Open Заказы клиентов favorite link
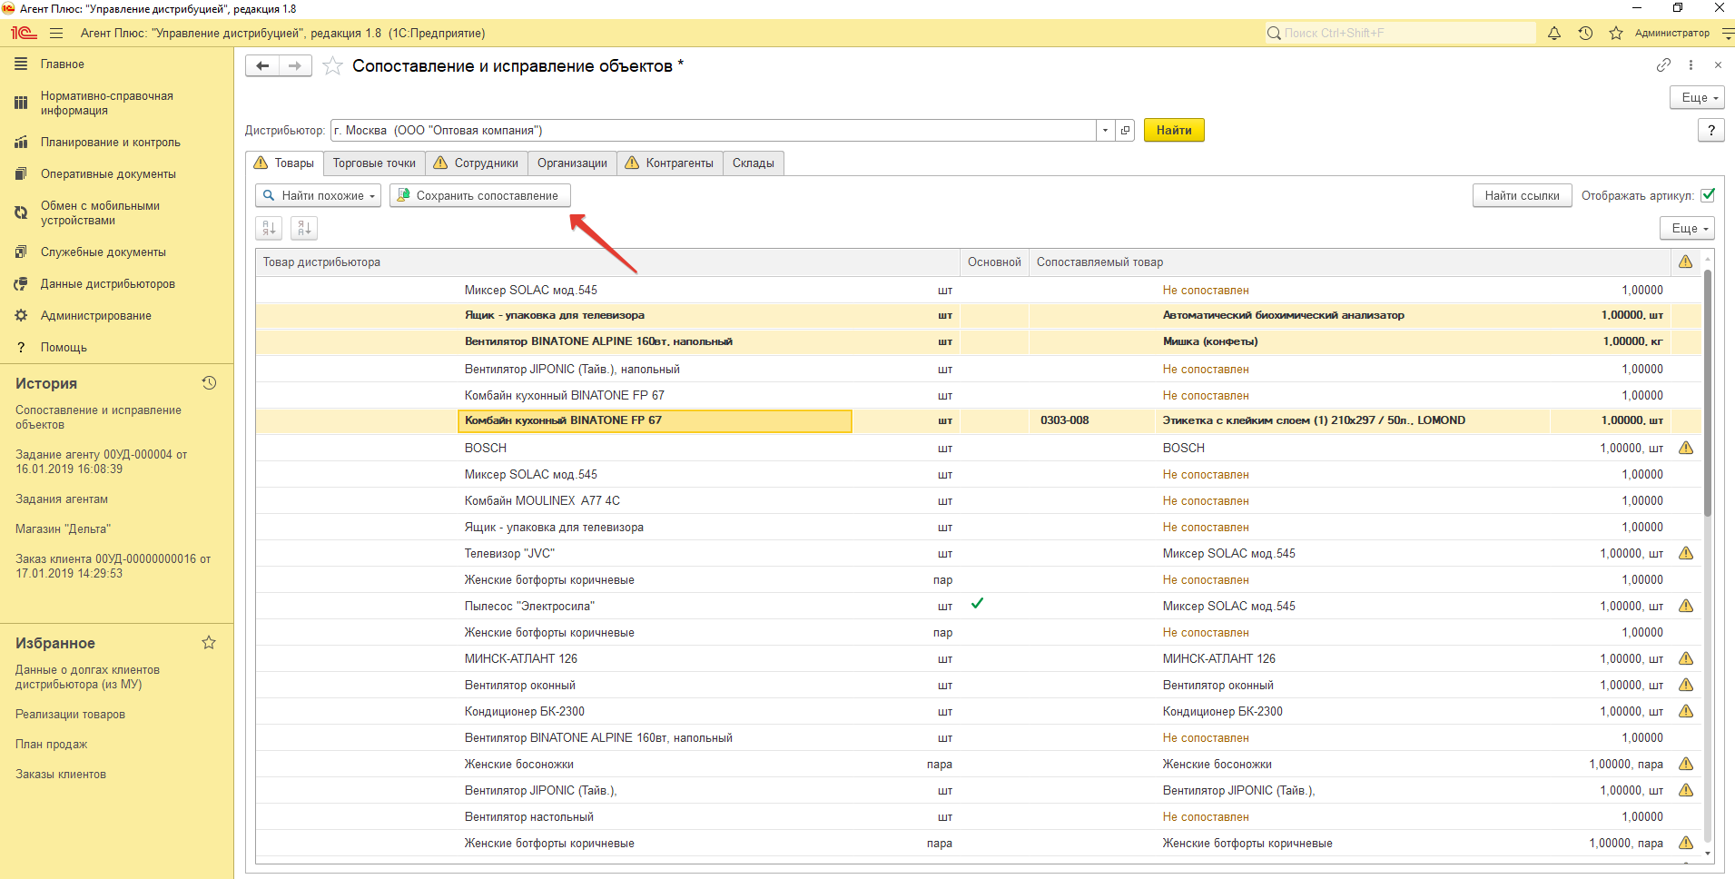This screenshot has width=1735, height=879. coord(61,775)
